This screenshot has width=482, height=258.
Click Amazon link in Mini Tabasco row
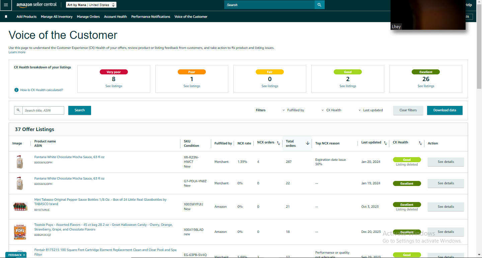pos(221,207)
